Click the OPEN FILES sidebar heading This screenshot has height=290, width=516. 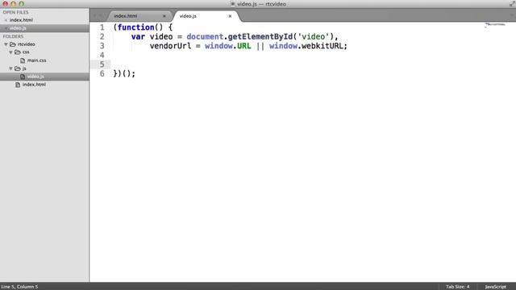point(15,12)
